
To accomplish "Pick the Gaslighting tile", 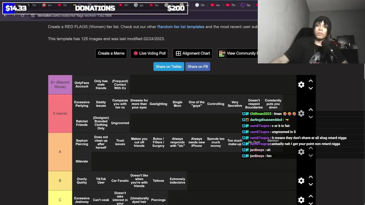I will pyautogui.click(x=158, y=104).
